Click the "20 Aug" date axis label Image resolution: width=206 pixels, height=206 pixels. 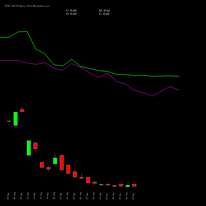pyautogui.click(x=54, y=196)
